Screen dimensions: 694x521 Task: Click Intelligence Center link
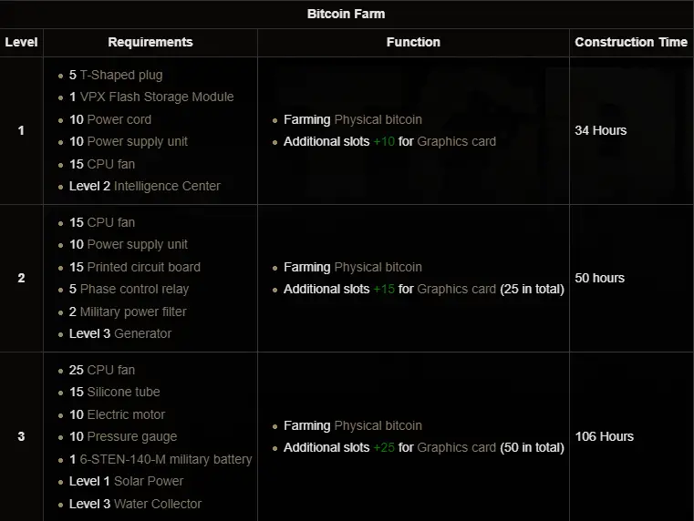(x=167, y=186)
